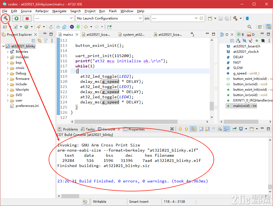The width and height of the screenshot is (273, 206).
Task: Collapse all in Project Explorer toolbar
Action: (x=34, y=41)
